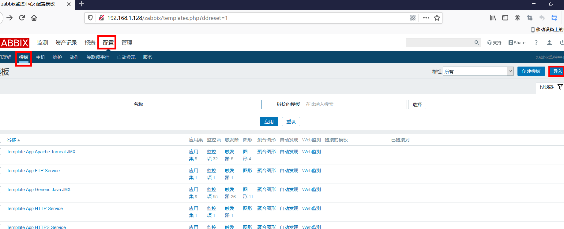Switch to the 动作 submenu tab
The width and height of the screenshot is (564, 229).
74,57
